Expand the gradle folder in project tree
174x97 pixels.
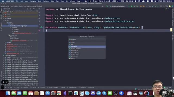point(4,18)
